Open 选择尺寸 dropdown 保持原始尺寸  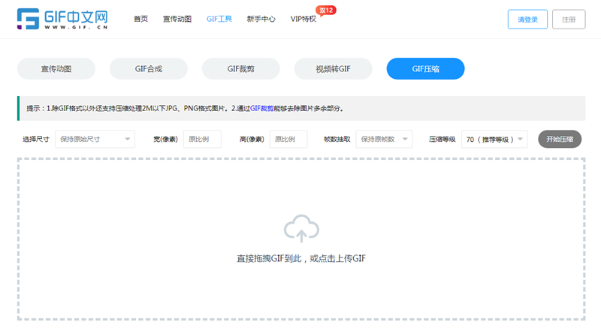[x=95, y=139]
